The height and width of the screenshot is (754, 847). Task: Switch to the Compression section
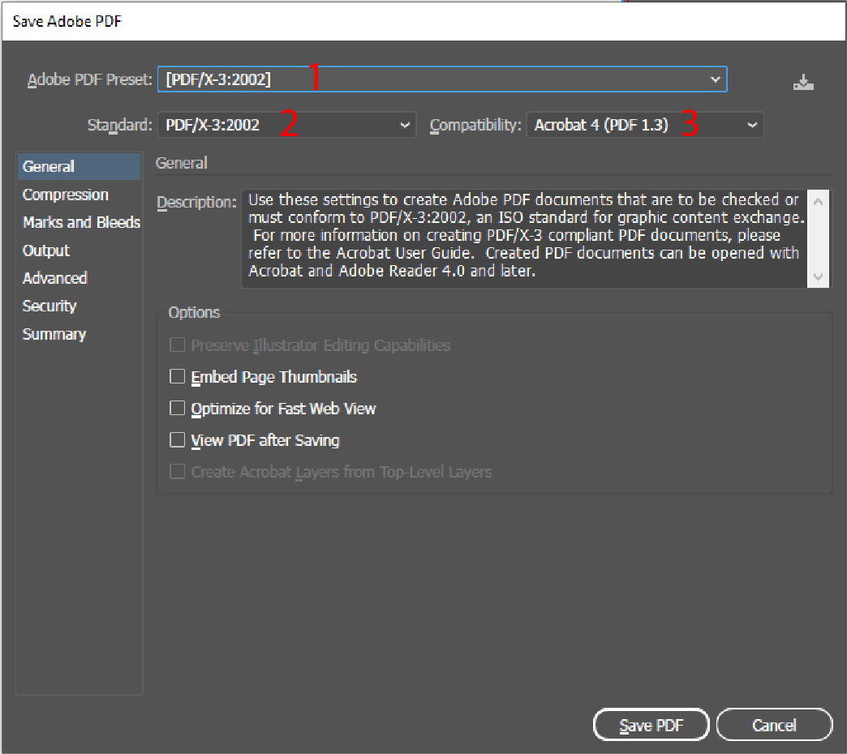click(65, 195)
